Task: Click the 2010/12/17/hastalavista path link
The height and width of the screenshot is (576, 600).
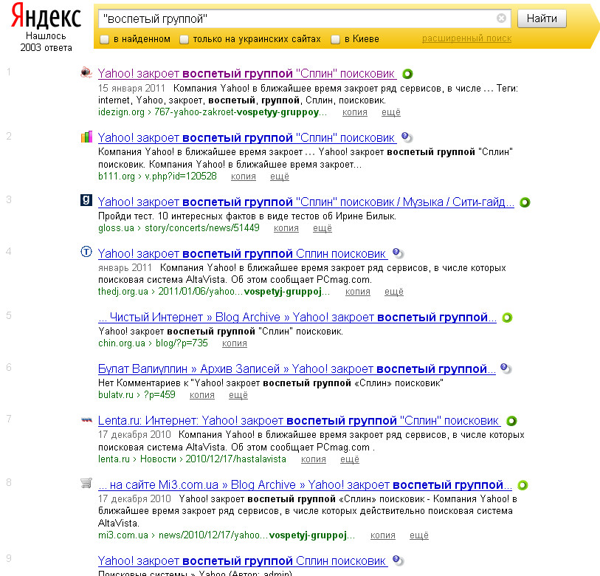Action: click(x=235, y=459)
